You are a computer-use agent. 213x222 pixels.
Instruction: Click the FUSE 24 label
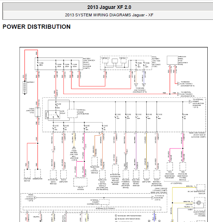pyautogui.click(x=87, y=128)
